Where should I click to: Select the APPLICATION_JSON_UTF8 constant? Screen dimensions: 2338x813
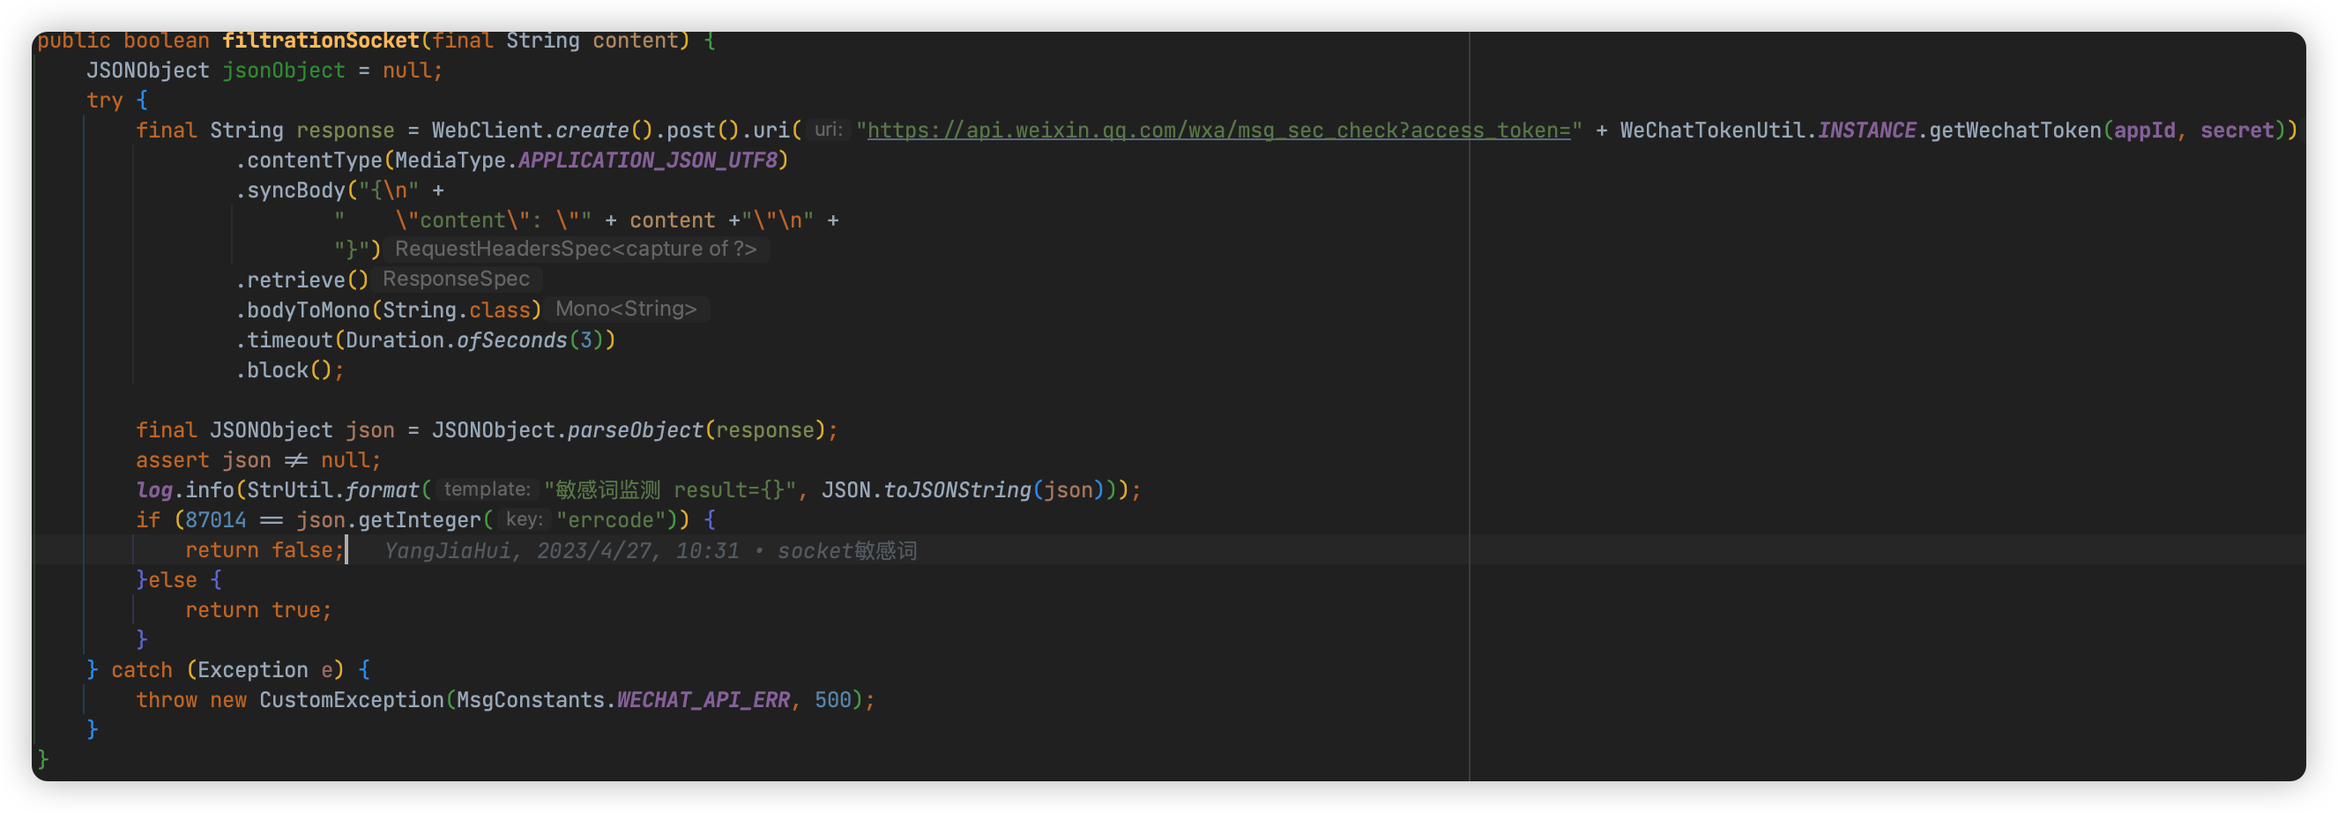tap(647, 160)
